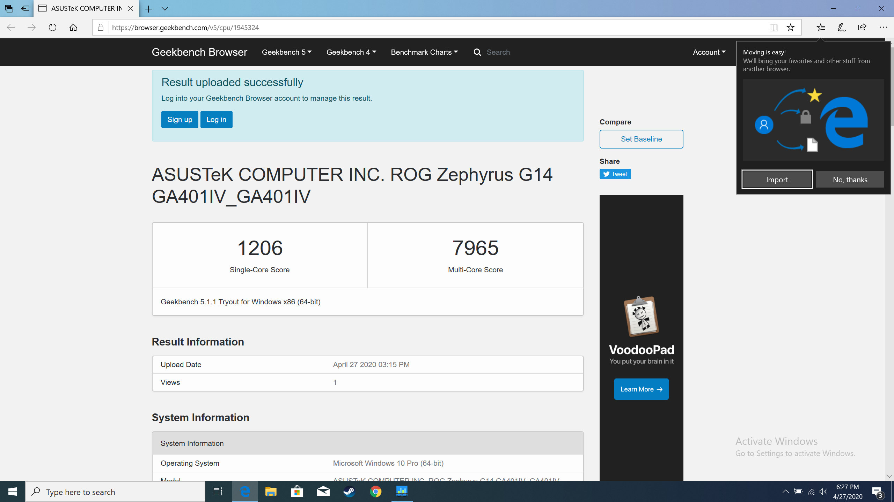Open the Windows Start menu
This screenshot has width=894, height=502.
(x=13, y=492)
